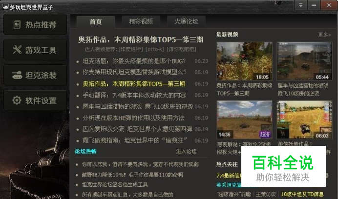Screen dimensions: 338x199
Task: Open 坦克涂装 sidebar section
Action: click(x=35, y=76)
